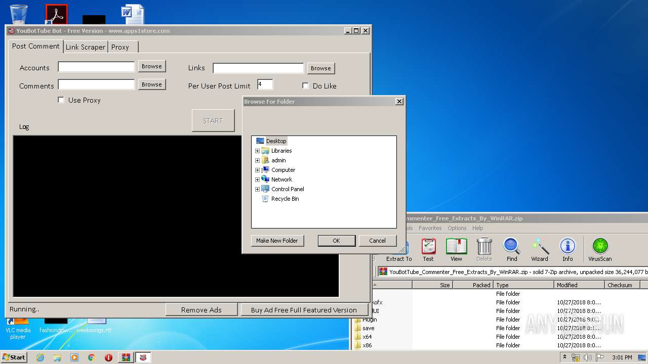Sort WinRAR list by Modified column

(579, 285)
